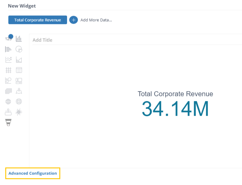Select the box and whisker plot type
The height and width of the screenshot is (185, 242).
pyautogui.click(x=8, y=112)
